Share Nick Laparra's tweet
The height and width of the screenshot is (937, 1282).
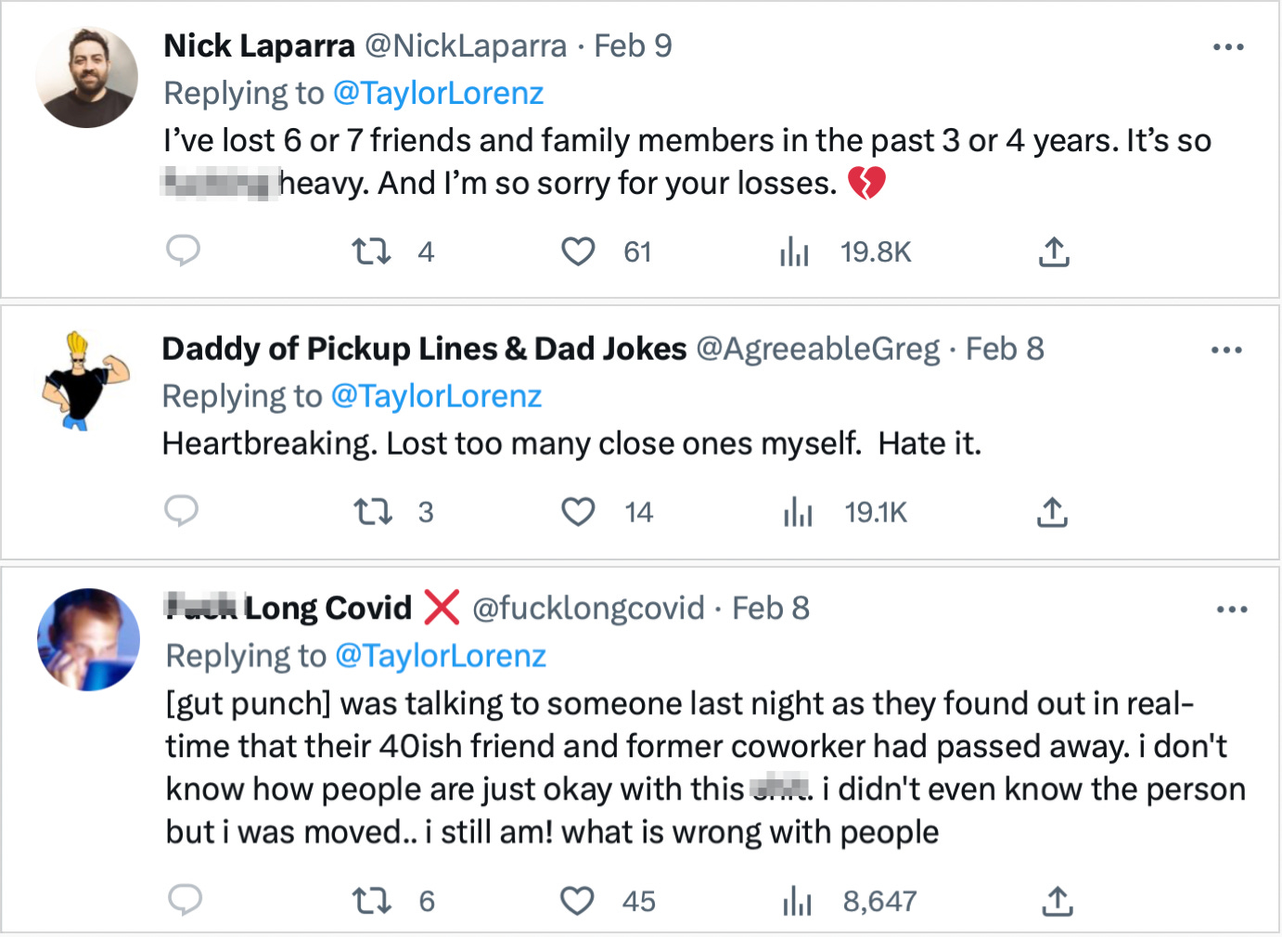[x=1054, y=251]
